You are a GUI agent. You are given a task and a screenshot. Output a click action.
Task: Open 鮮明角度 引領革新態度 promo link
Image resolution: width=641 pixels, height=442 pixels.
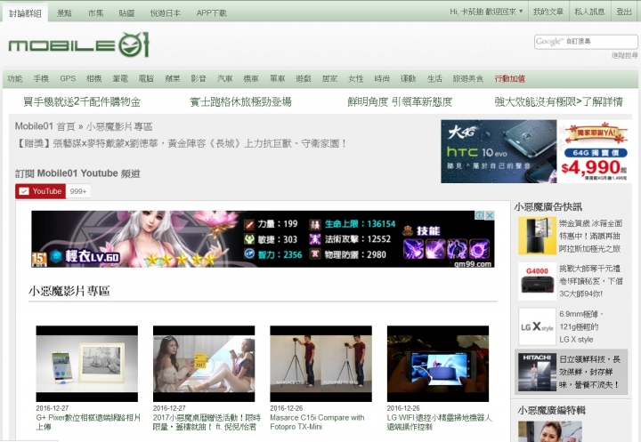(400, 101)
